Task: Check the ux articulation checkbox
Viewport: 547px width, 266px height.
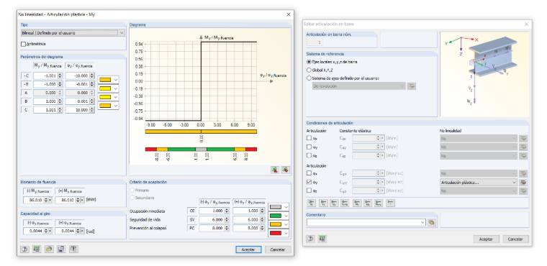Action: [x=309, y=138]
